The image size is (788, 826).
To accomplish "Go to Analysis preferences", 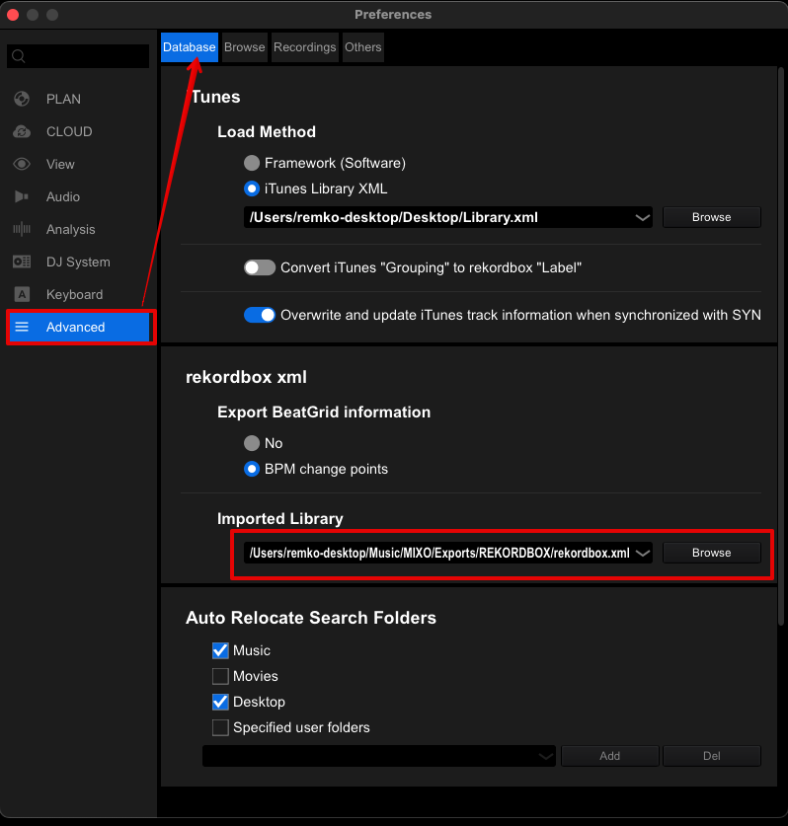I will (71, 230).
